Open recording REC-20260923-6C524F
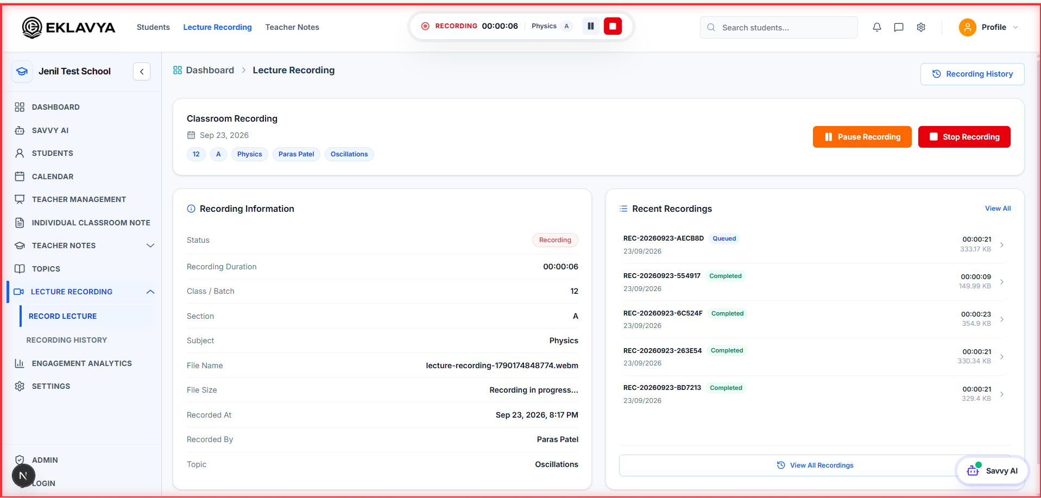 663,313
